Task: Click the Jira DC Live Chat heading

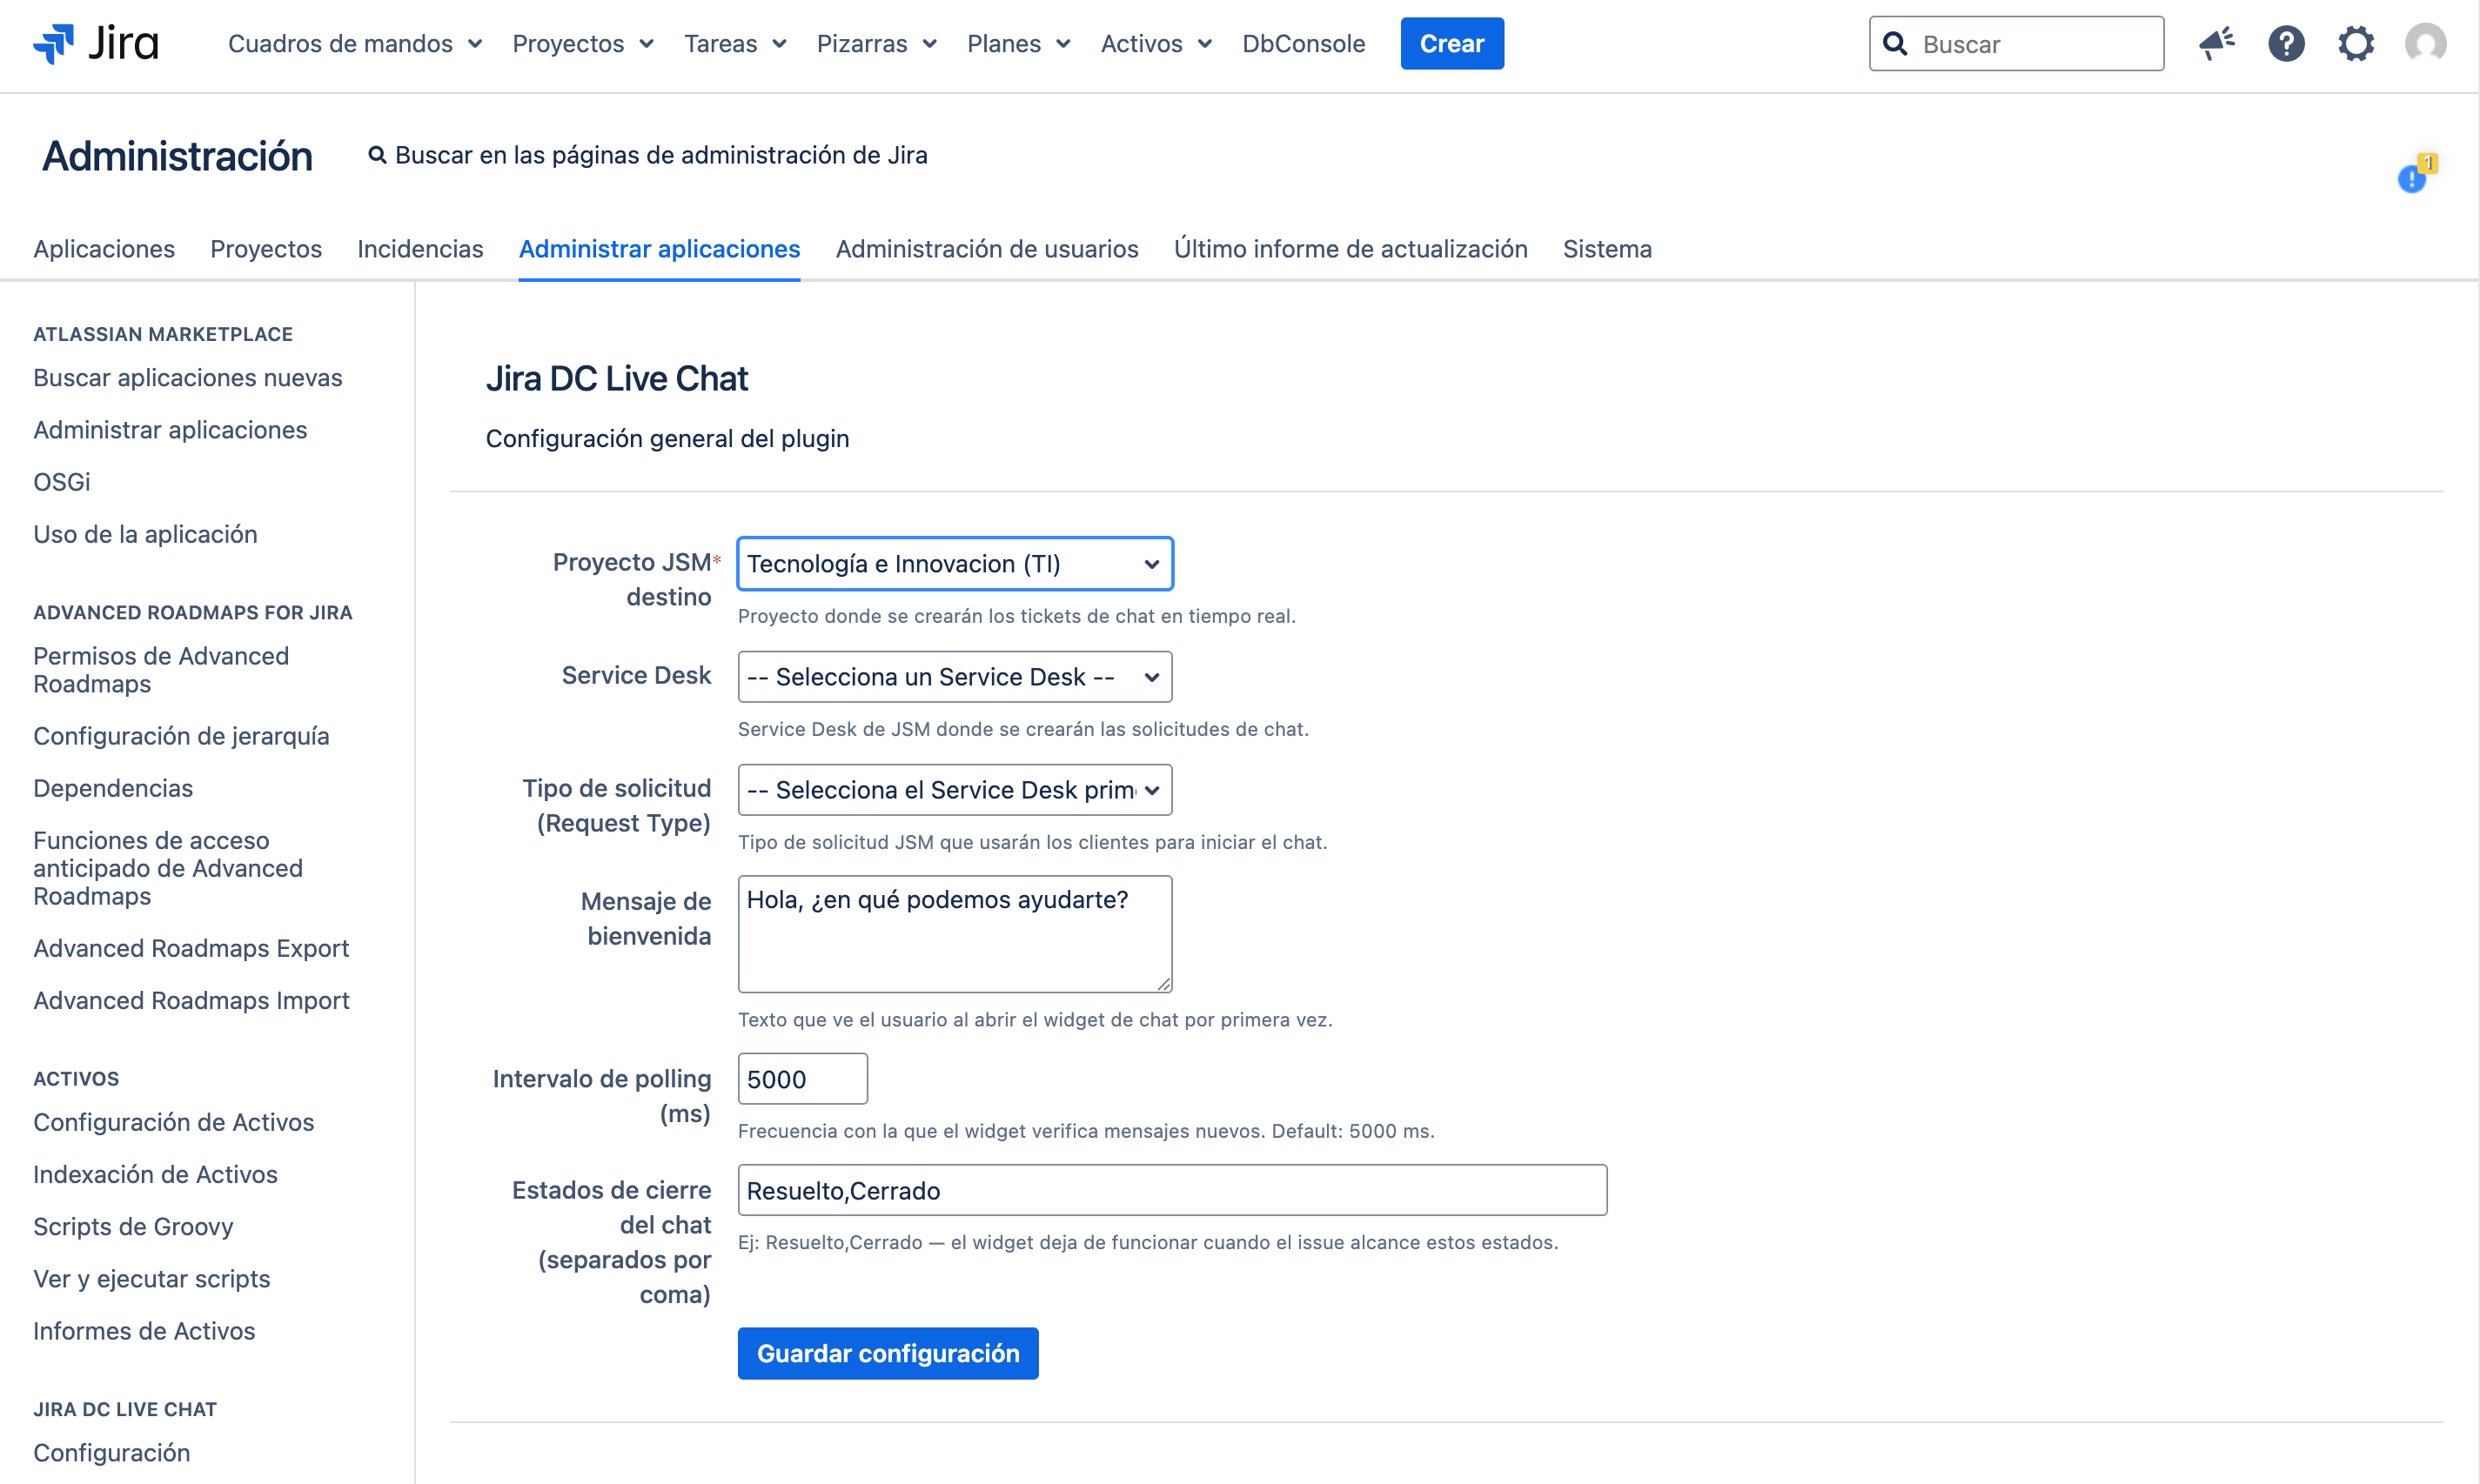Action: [616, 379]
